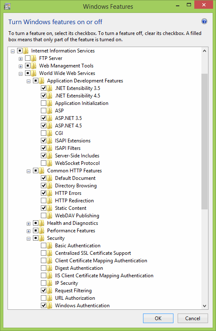Select the World Wide Web Services label
The height and width of the screenshot is (331, 216).
67,73
